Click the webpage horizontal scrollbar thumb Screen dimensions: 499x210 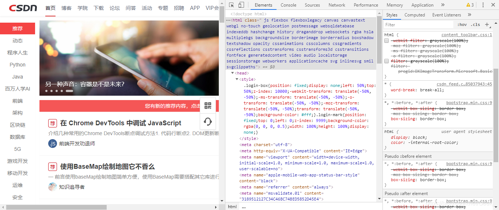[x=56, y=207]
